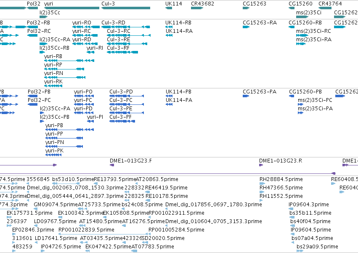Open transcript Cul-3-RF

[118, 48]
